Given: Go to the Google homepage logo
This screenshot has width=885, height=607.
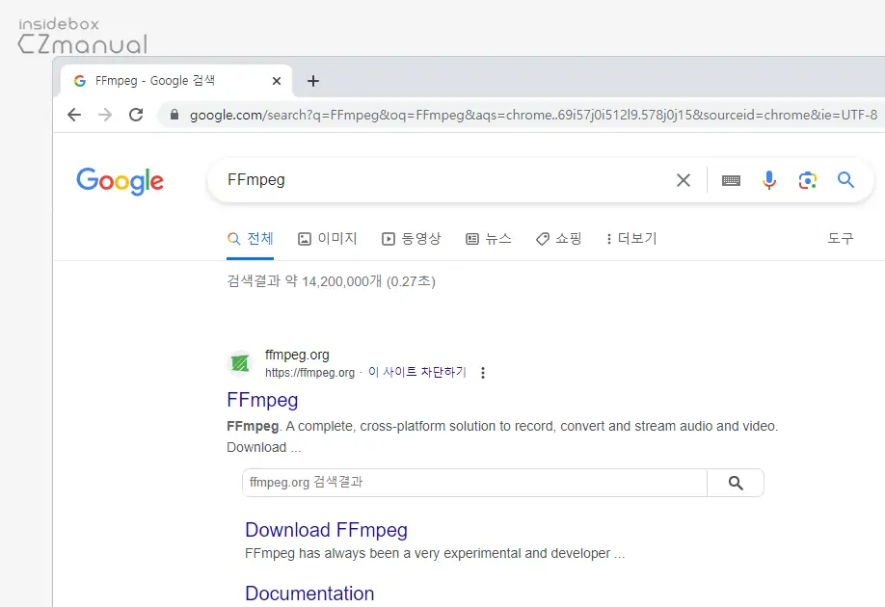Looking at the screenshot, I should pyautogui.click(x=121, y=181).
